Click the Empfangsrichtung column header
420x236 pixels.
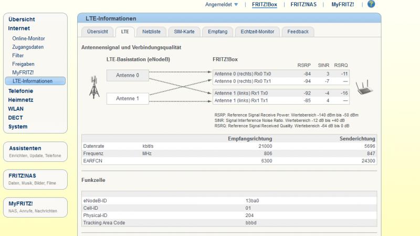click(x=250, y=139)
